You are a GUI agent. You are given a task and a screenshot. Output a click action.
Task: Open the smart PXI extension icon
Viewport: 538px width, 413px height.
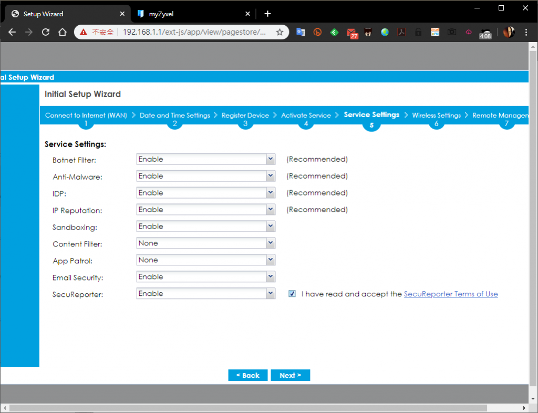coord(434,32)
